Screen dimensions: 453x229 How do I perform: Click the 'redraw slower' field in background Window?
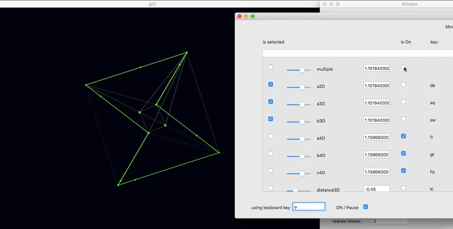390,221
